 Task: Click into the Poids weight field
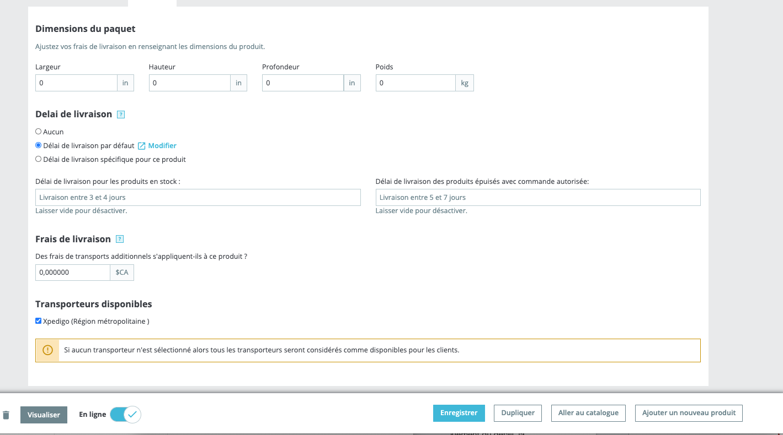click(x=416, y=83)
